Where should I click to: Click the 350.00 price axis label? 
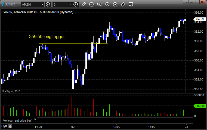(199, 89)
